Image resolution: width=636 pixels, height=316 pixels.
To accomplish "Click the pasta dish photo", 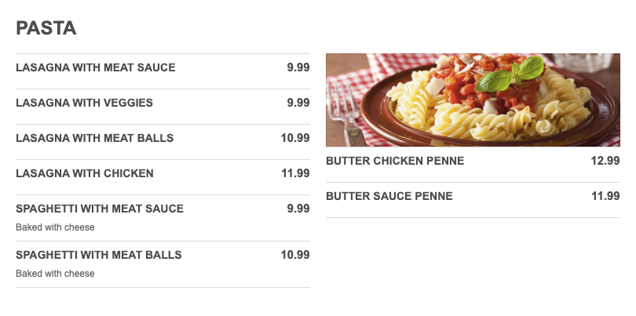I will (473, 100).
